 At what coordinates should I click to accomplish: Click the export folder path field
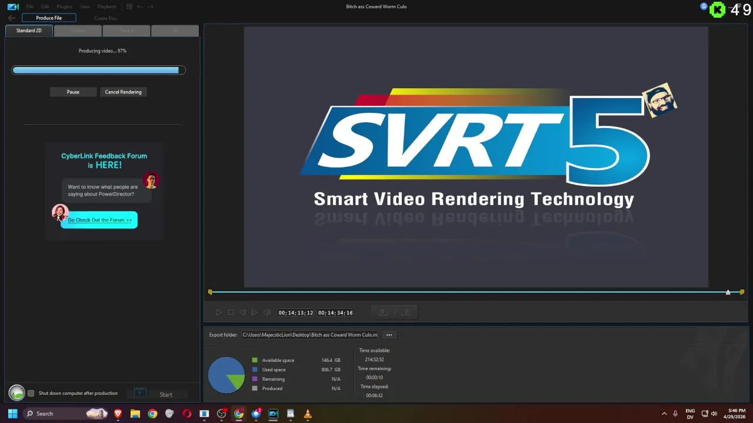[x=310, y=335]
